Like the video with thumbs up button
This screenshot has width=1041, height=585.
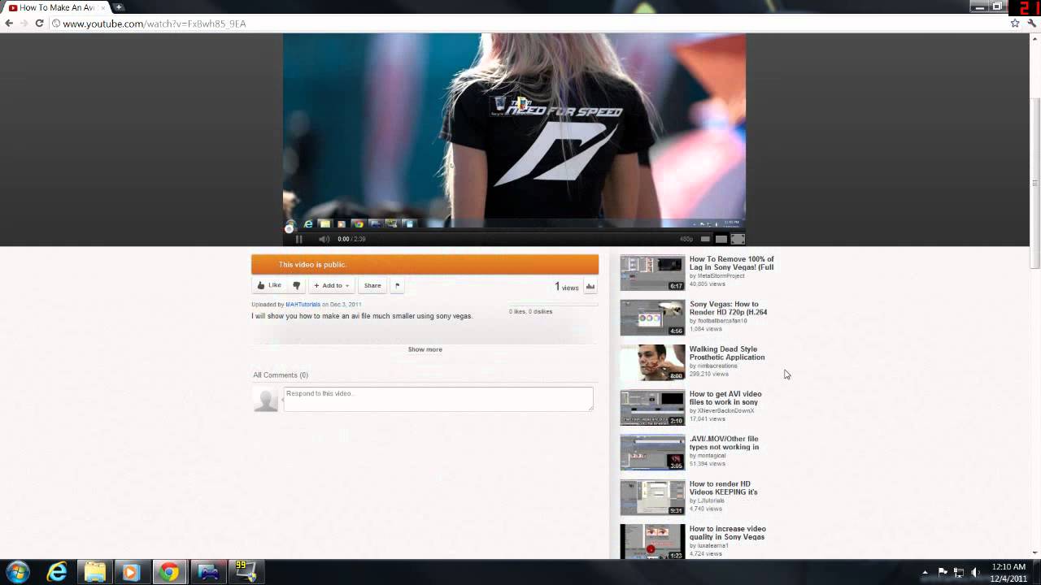click(x=269, y=285)
